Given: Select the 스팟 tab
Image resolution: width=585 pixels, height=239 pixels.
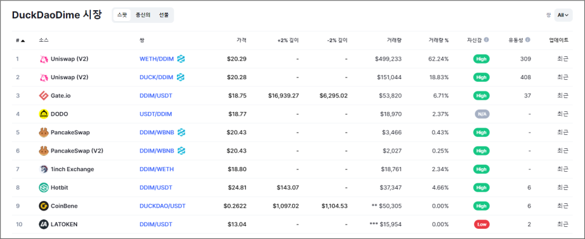Looking at the screenshot, I should tap(122, 15).
